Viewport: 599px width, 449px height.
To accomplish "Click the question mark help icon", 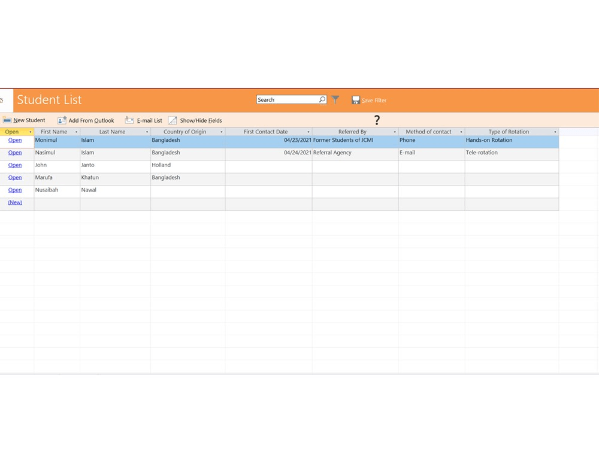I will point(377,120).
